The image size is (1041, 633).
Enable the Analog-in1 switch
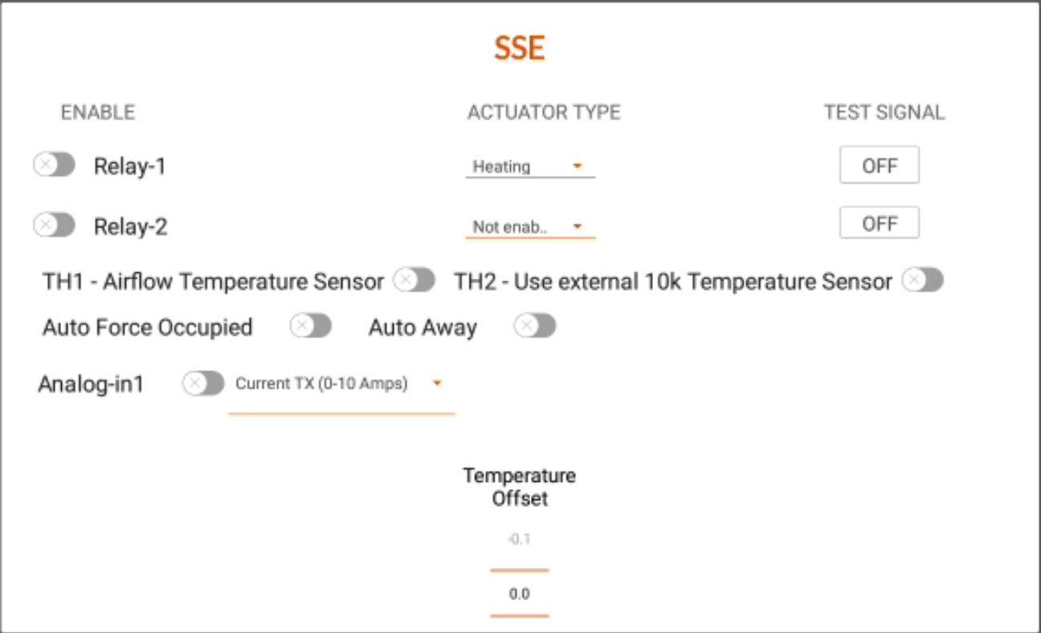coord(203,384)
